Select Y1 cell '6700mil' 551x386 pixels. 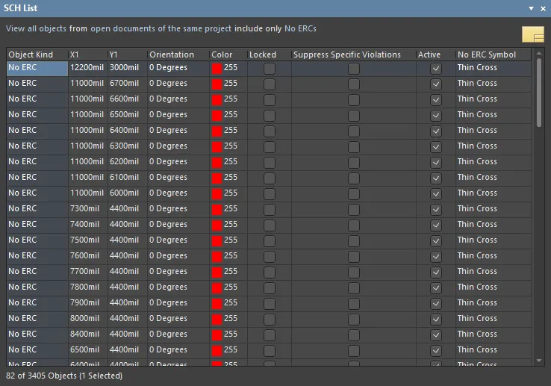(127, 84)
